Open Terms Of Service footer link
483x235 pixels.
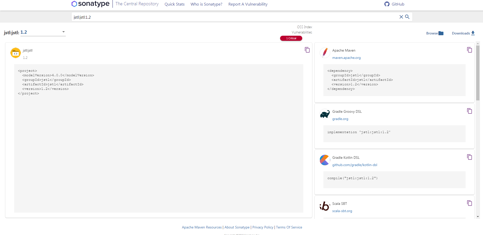click(289, 227)
